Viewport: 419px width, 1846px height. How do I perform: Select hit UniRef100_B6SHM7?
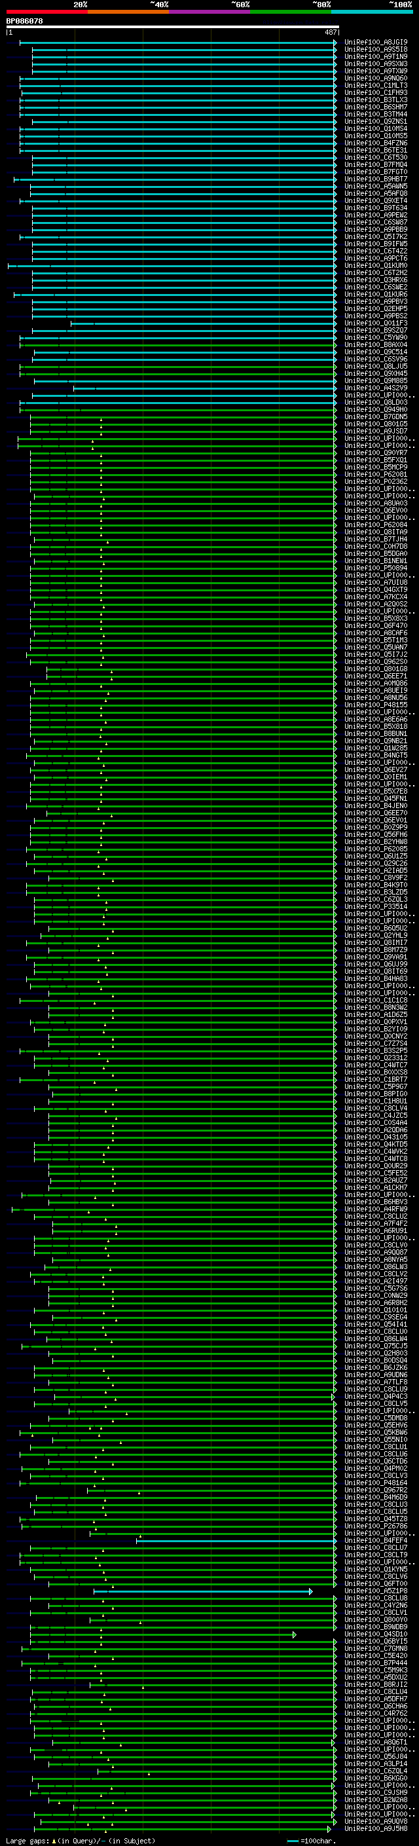376,107
